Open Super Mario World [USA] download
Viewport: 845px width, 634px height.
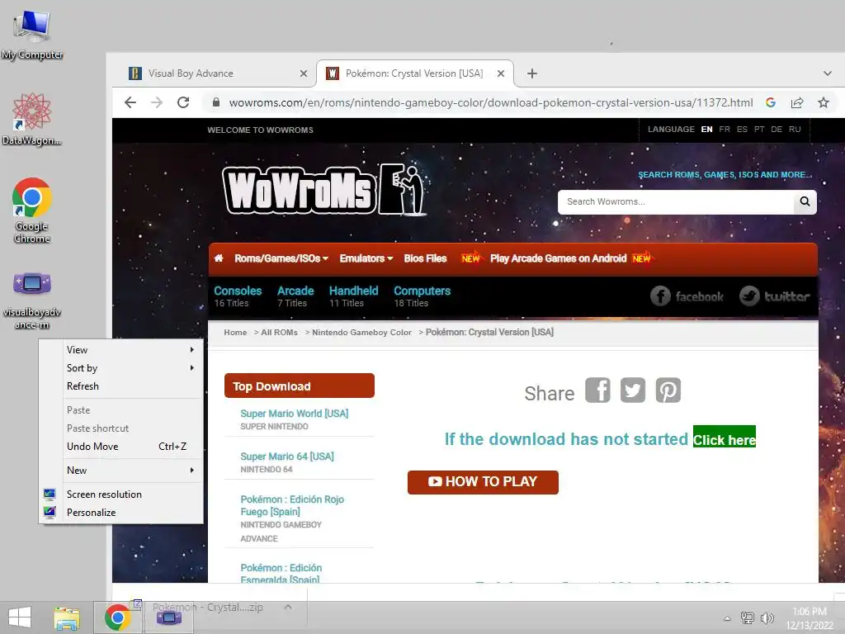(x=295, y=414)
